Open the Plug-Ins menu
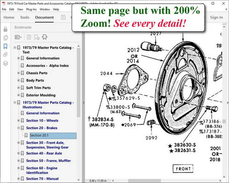 (x=31, y=9)
